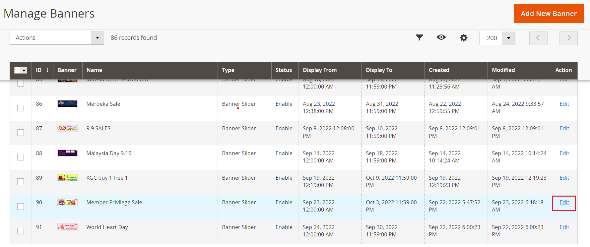The width and height of the screenshot is (590, 247).
Task: Click the name World Heart Day
Action: pos(107,227)
